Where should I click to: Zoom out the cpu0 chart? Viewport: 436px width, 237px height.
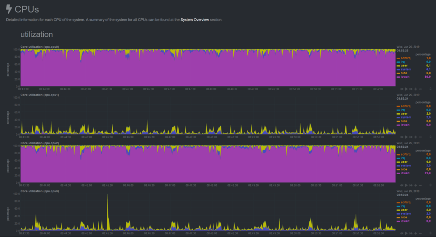[421, 89]
